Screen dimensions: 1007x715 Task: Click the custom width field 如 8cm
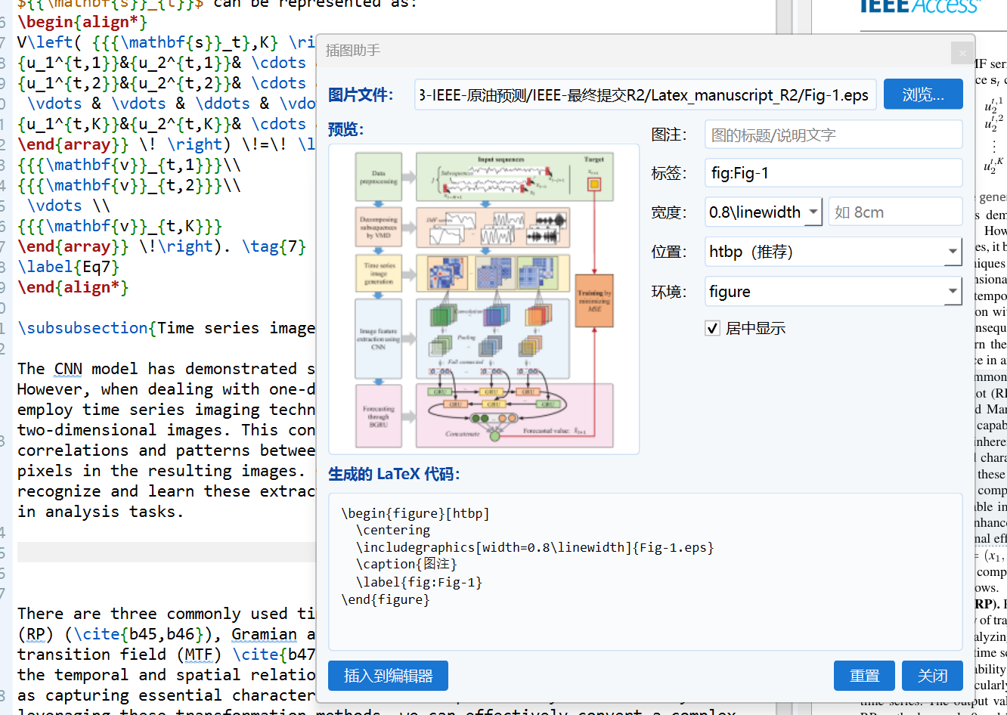[895, 212]
